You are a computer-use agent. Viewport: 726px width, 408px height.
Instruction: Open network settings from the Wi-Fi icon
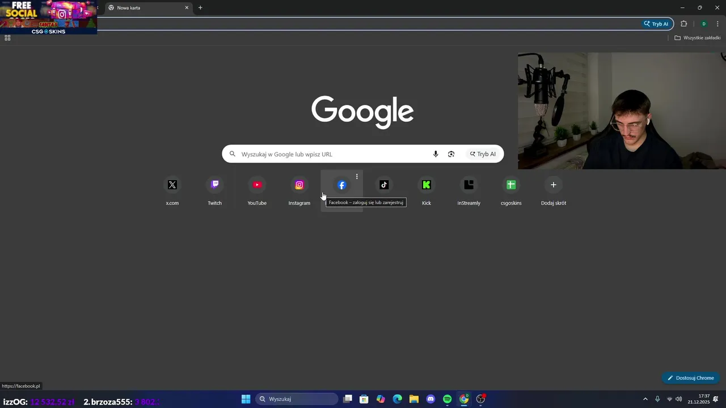[669, 399]
